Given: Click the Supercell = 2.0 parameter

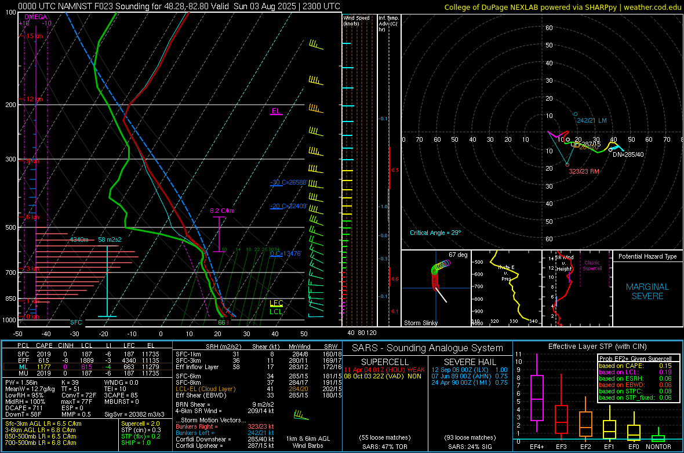Looking at the screenshot, I should (140, 424).
